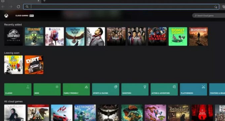225x121 pixels.
Task: Open the Cloud Gaming Beta home link
Action: tap(25, 16)
